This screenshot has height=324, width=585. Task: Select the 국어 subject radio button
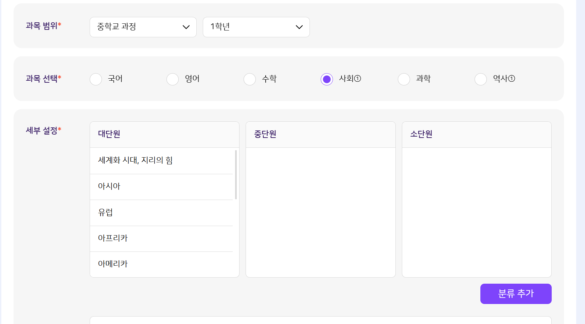pos(96,79)
